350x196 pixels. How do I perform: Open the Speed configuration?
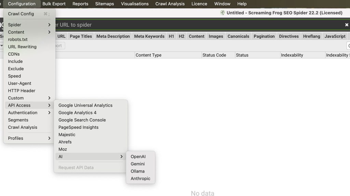29,76
